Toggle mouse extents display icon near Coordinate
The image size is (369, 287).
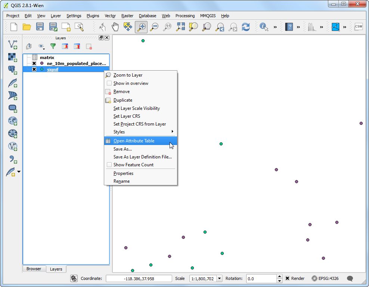[74, 278]
